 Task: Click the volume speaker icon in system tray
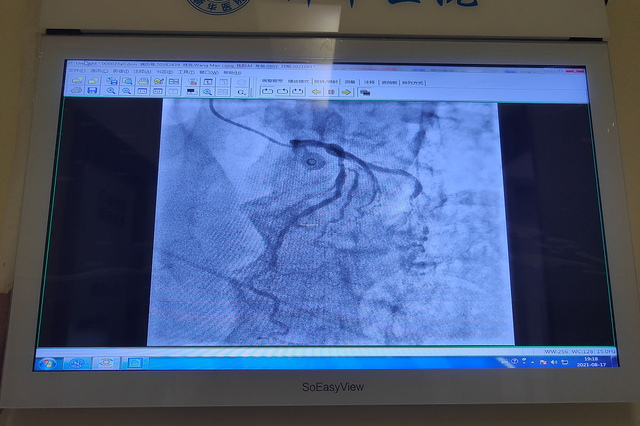pos(554,362)
